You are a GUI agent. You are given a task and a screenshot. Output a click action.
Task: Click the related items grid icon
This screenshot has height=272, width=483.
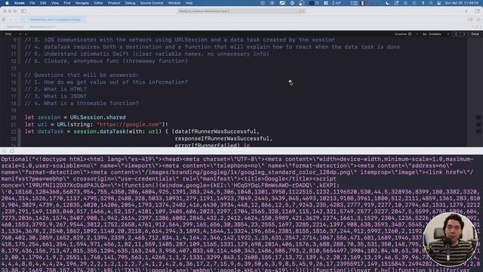tap(4, 20)
